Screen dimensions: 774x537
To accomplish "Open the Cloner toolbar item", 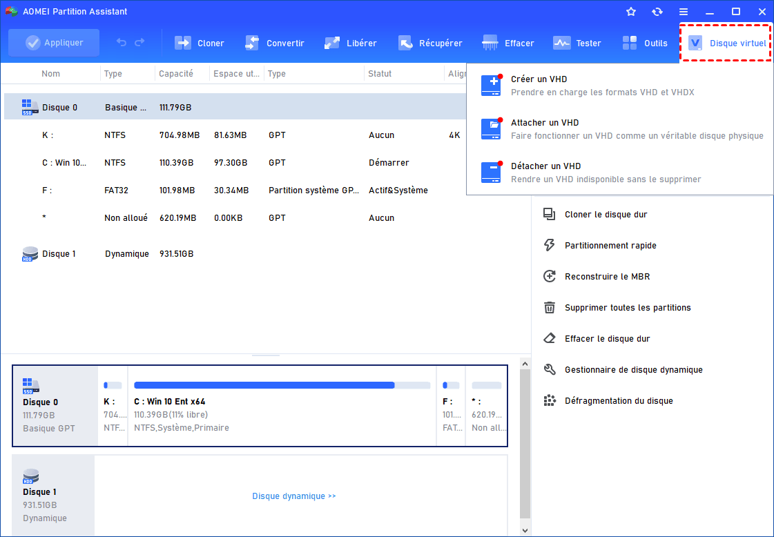I will click(200, 43).
